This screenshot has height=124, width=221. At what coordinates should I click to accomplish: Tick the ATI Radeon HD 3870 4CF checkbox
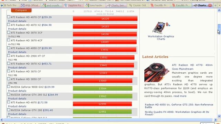(9, 40)
